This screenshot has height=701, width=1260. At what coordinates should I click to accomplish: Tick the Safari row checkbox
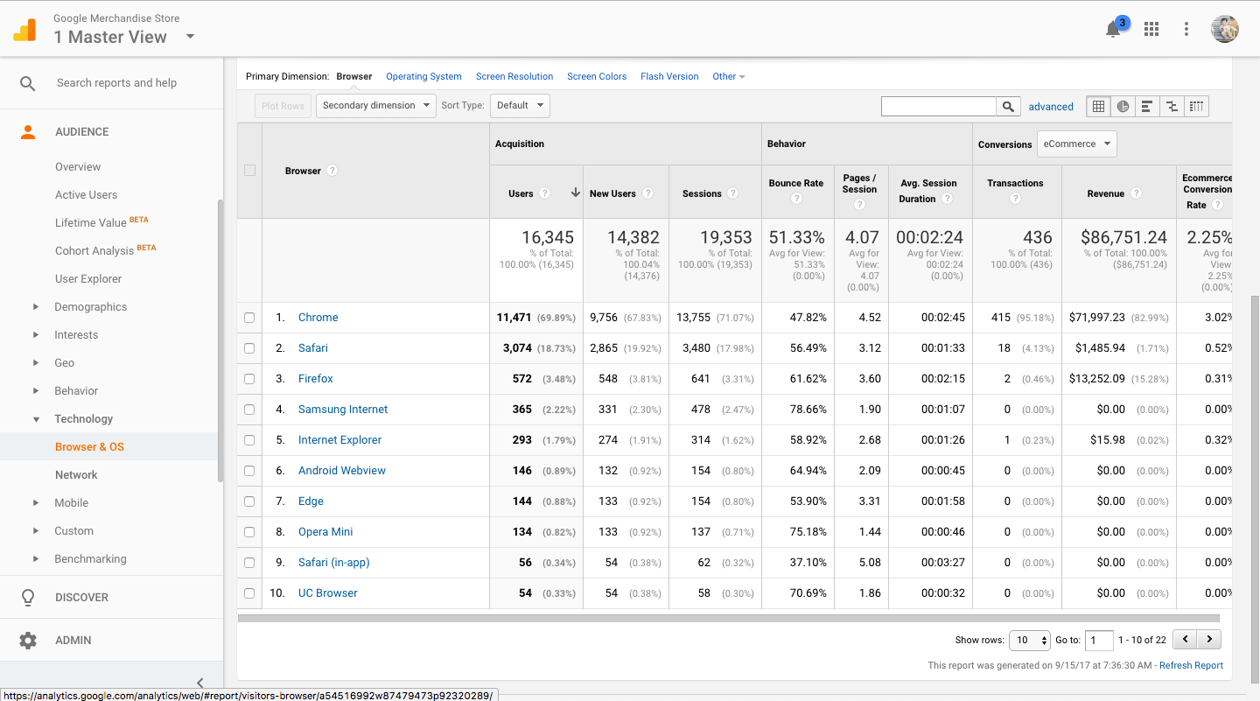(249, 348)
